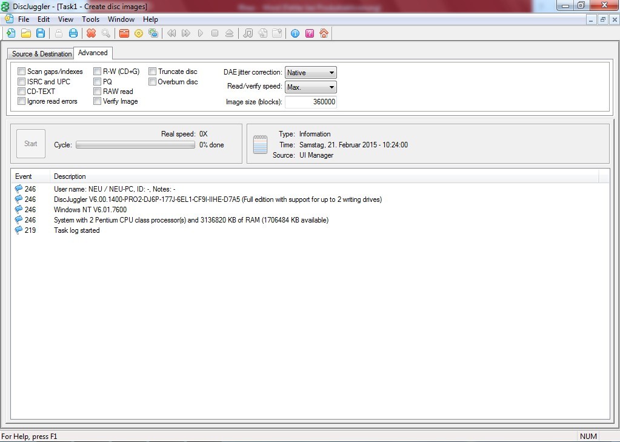Screen dimensions: 620x442
Task: Switch to the Source & Destination tab
Action: pos(42,54)
